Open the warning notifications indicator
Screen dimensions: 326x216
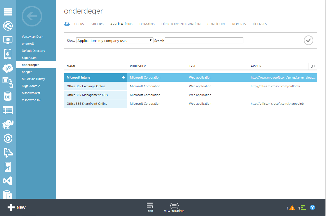click(291, 208)
